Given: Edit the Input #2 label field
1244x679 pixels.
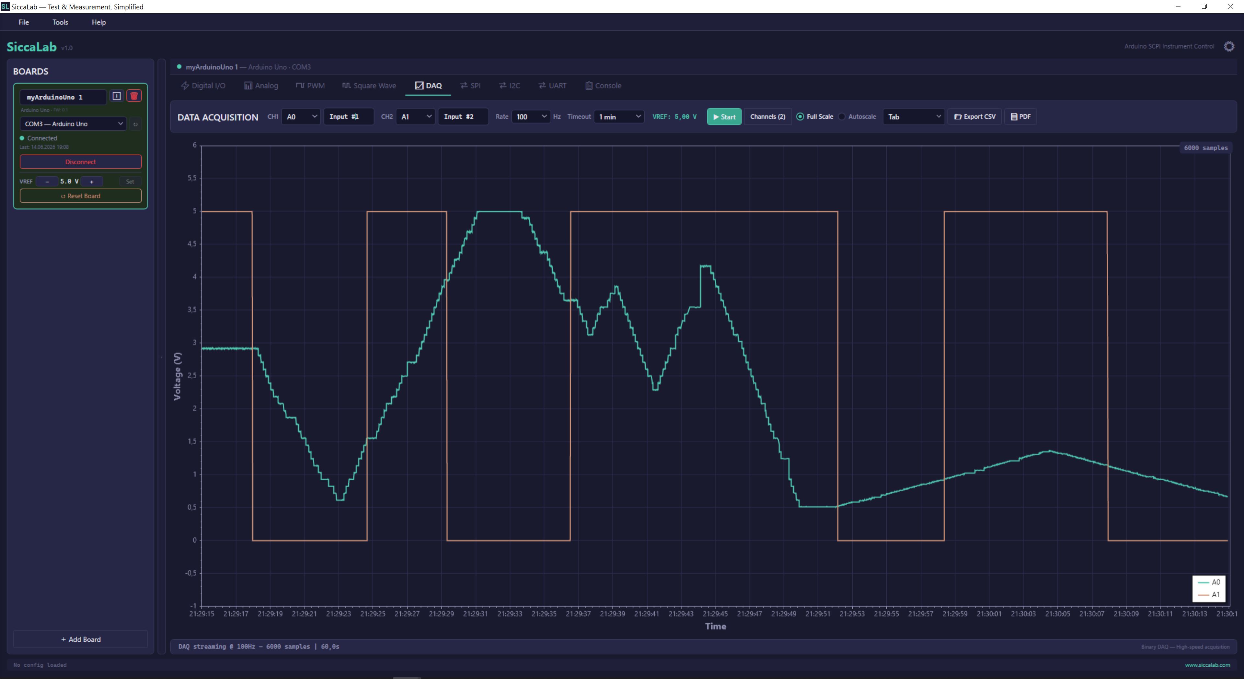Looking at the screenshot, I should click(463, 116).
